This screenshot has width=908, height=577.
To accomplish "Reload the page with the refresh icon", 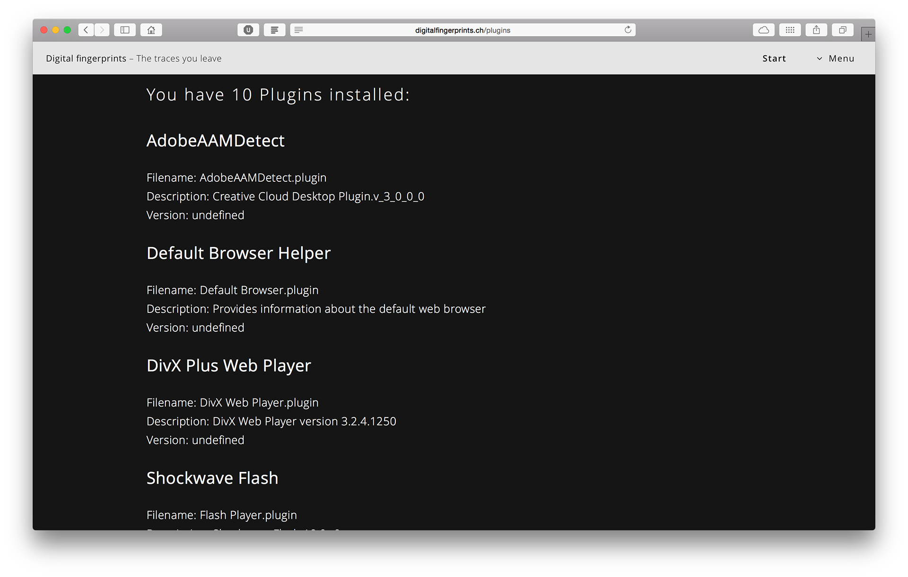I will 628,30.
